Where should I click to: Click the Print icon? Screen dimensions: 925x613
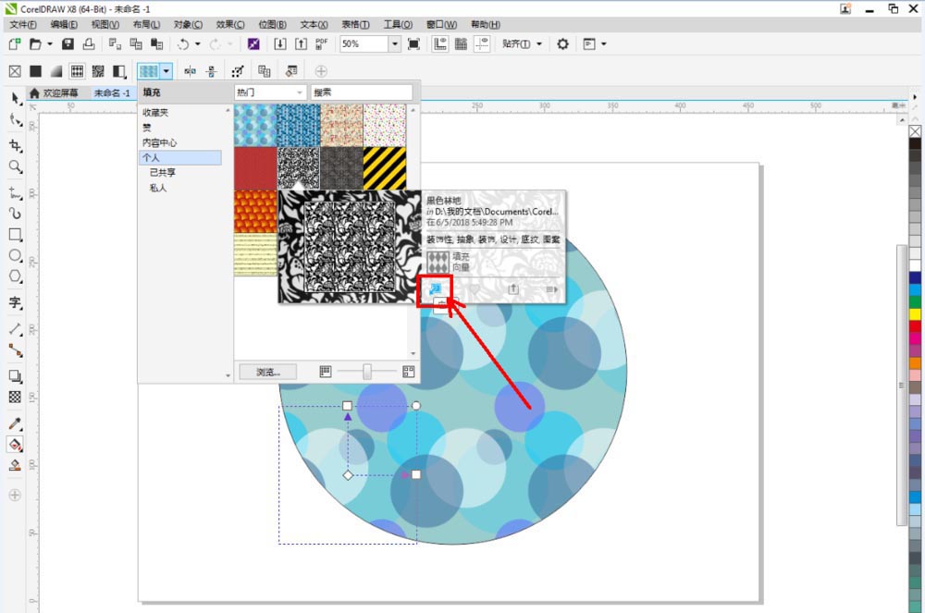point(89,44)
